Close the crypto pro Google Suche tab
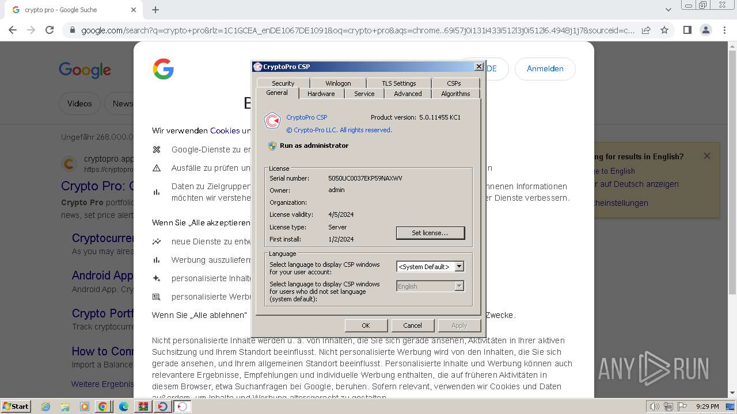This screenshot has width=737, height=414. pyautogui.click(x=134, y=10)
